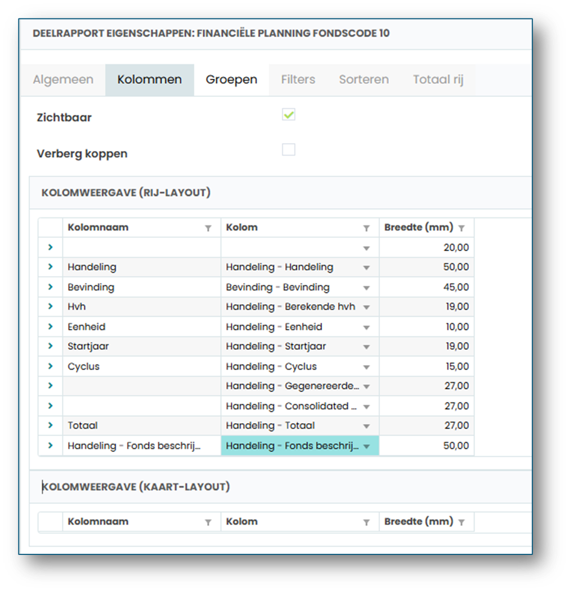
Task: Open the Handeling - Eenheid dropdown
Action: [x=366, y=327]
